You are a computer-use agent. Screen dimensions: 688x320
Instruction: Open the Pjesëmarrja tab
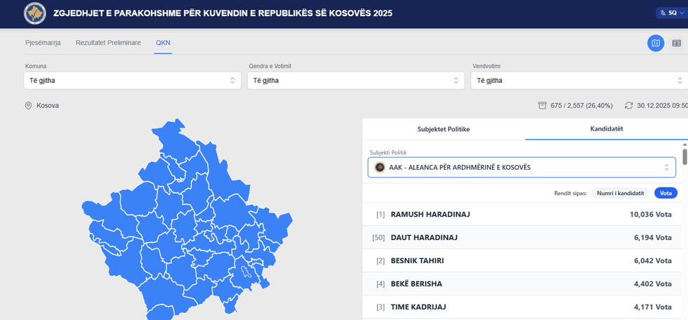[43, 43]
